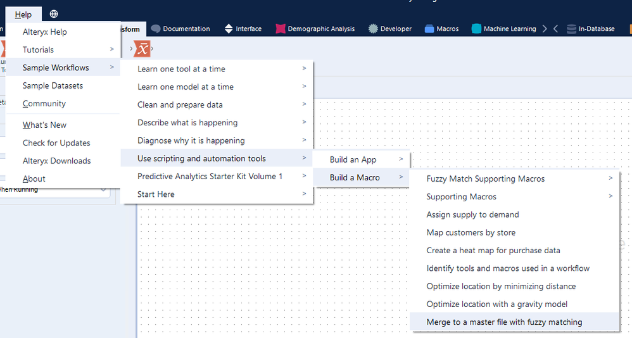This screenshot has width=632, height=338.
Task: Click the Macros folder icon
Action: pos(429,28)
